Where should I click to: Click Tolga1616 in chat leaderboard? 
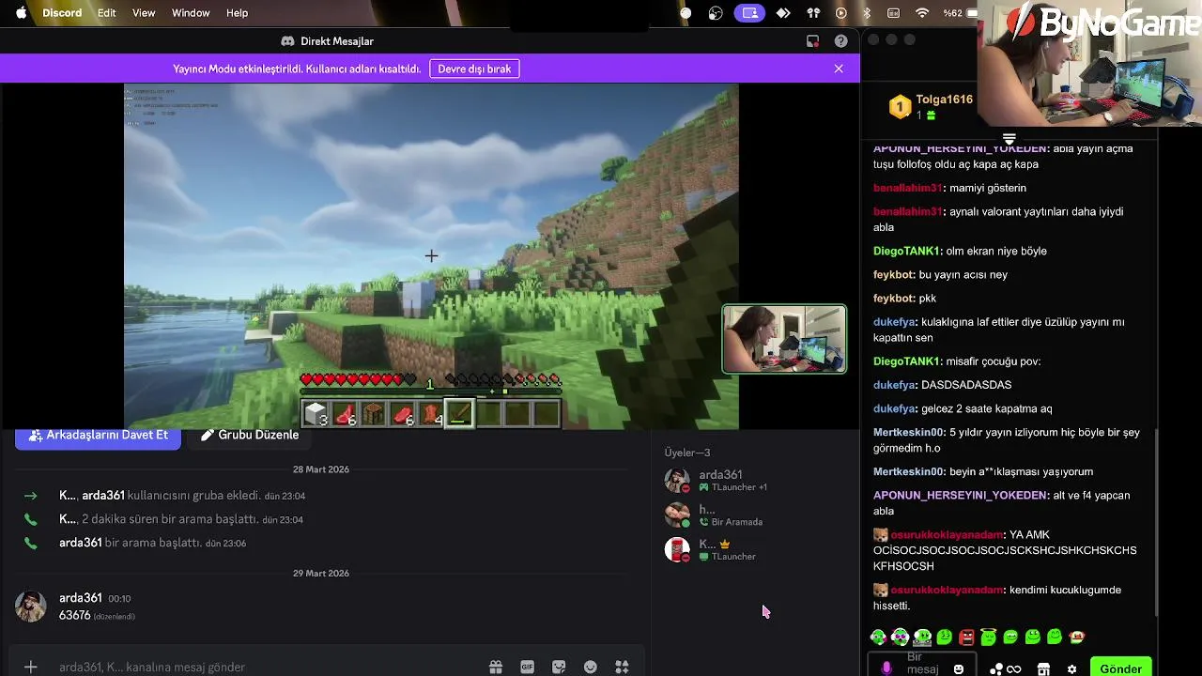click(944, 100)
